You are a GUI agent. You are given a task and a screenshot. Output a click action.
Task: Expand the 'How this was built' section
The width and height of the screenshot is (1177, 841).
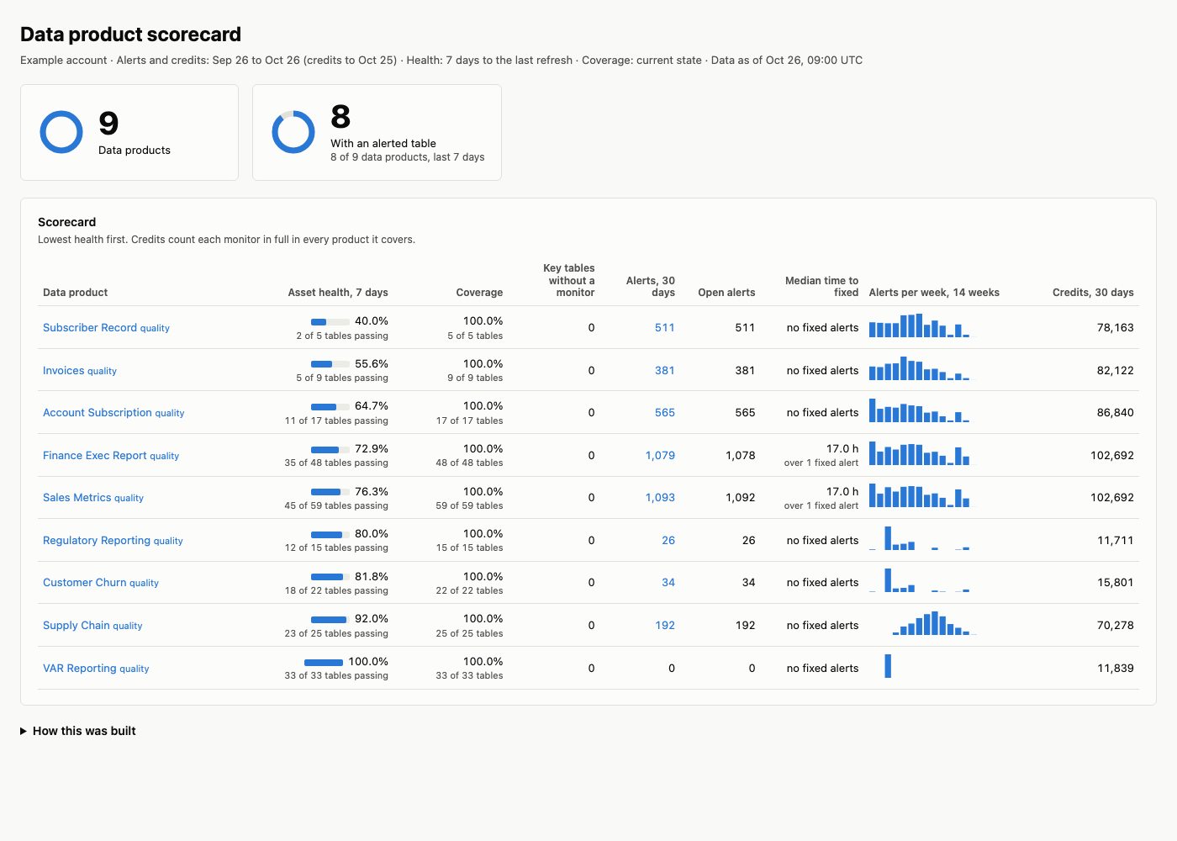(78, 731)
